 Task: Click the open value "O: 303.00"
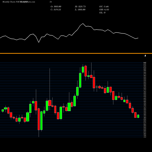pyautogui.click(x=56, y=6)
